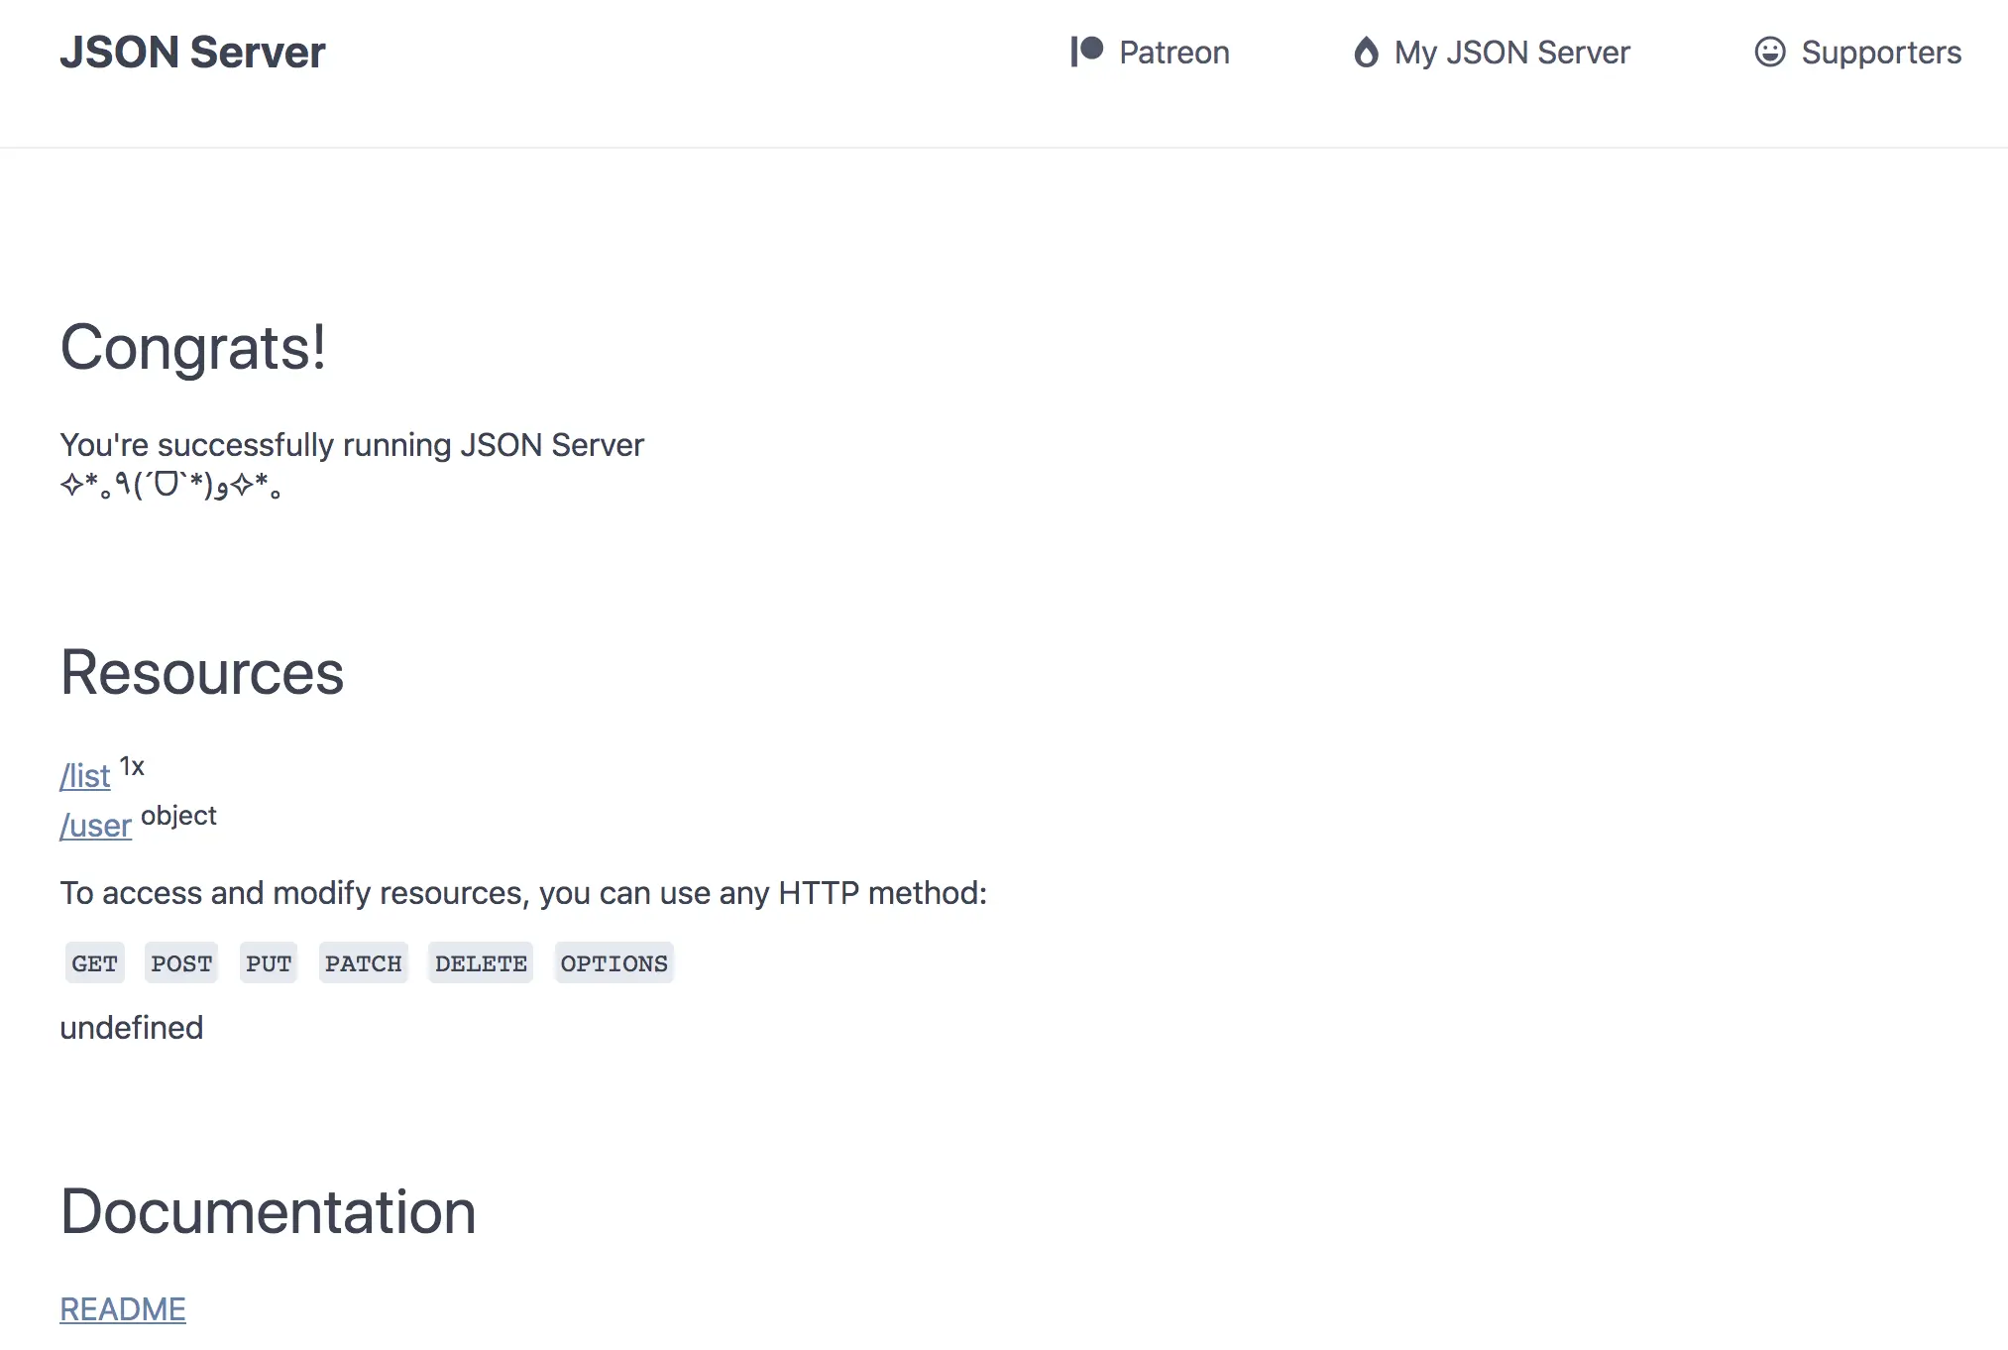Click the PATCH method badge
The image size is (2008, 1350).
coord(364,963)
